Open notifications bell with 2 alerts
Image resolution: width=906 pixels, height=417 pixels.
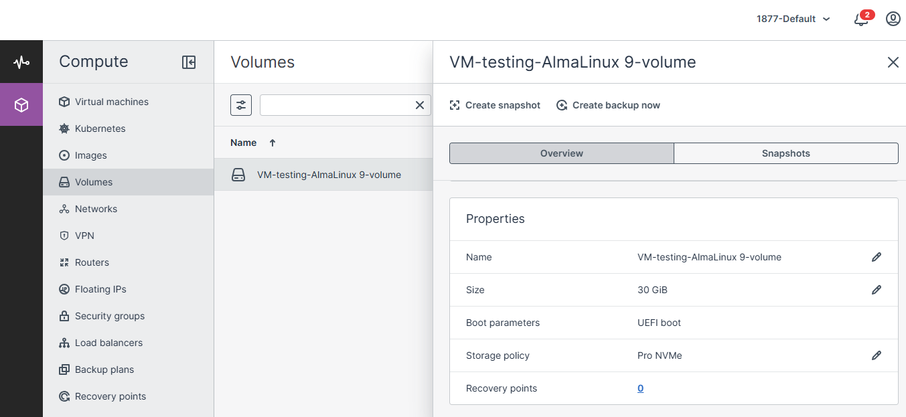coord(862,19)
